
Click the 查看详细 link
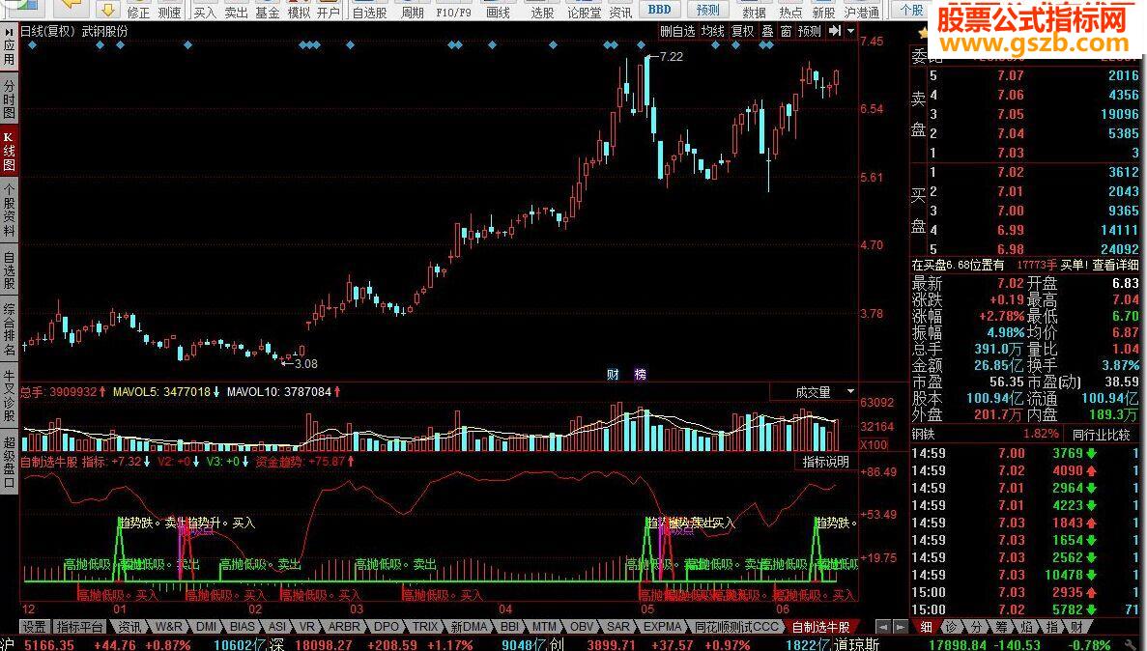point(1115,265)
